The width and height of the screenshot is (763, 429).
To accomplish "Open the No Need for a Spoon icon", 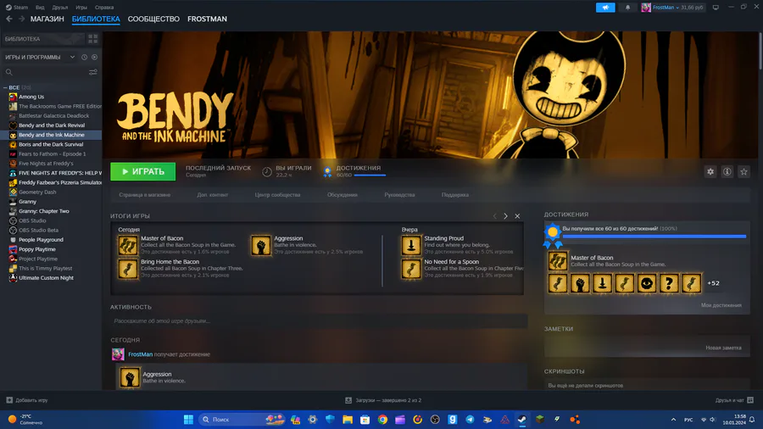I will tap(410, 269).
